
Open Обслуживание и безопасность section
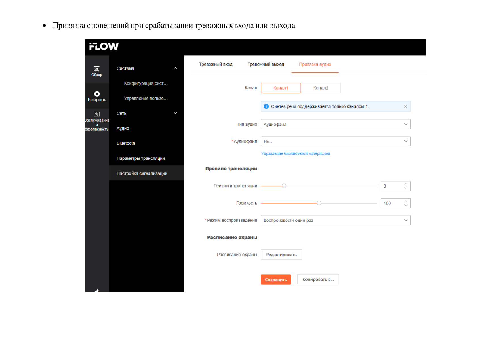[x=97, y=121]
